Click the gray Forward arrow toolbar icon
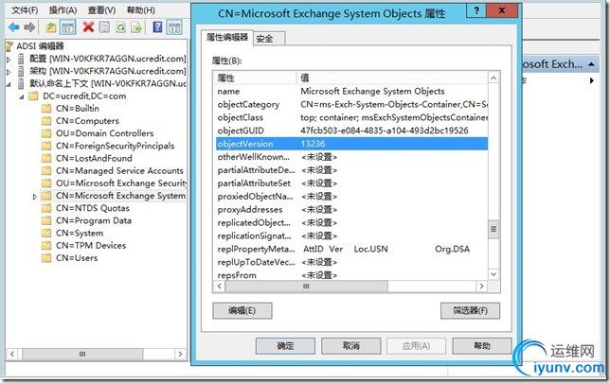The width and height of the screenshot is (610, 383). click(29, 27)
